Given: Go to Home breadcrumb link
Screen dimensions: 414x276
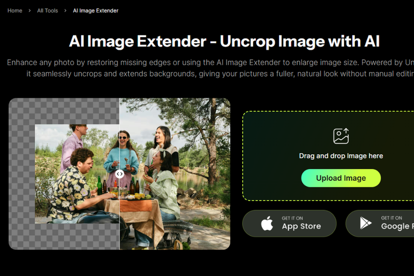Looking at the screenshot, I should pos(15,10).
